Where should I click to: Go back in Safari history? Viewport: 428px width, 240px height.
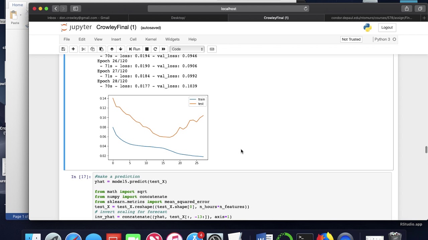tap(56, 9)
